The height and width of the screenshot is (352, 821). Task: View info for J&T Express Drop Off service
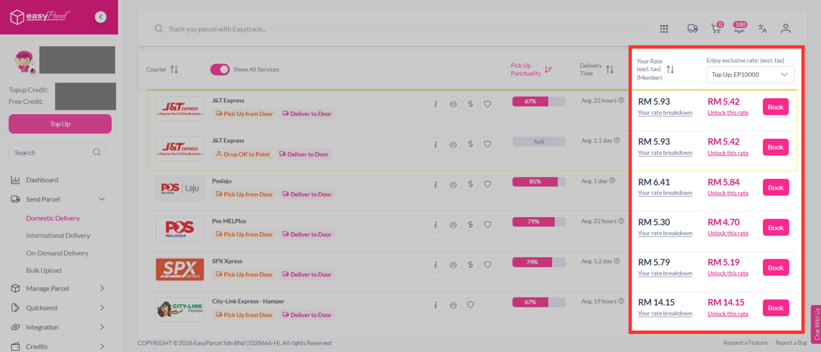pyautogui.click(x=436, y=144)
